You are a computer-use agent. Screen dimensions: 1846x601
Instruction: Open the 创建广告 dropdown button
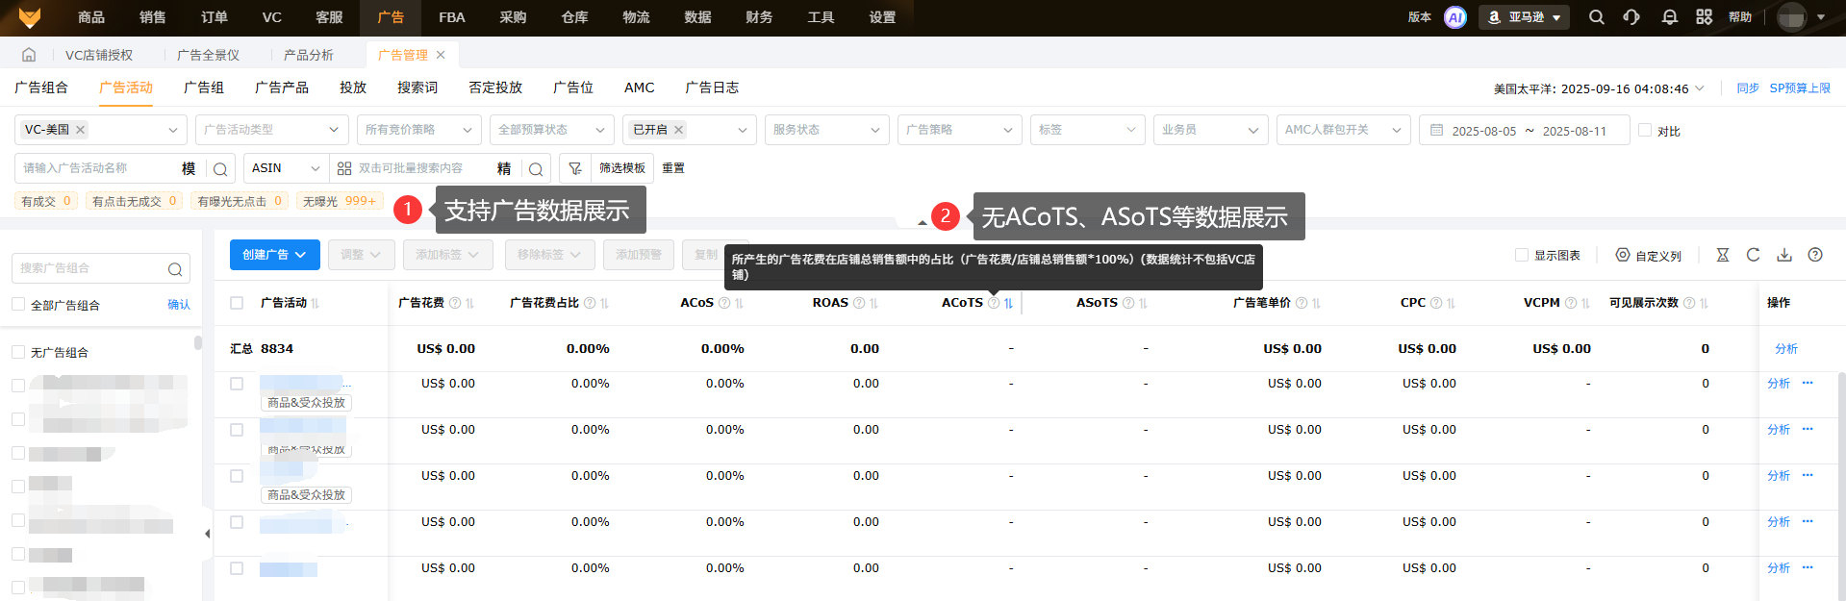point(274,255)
